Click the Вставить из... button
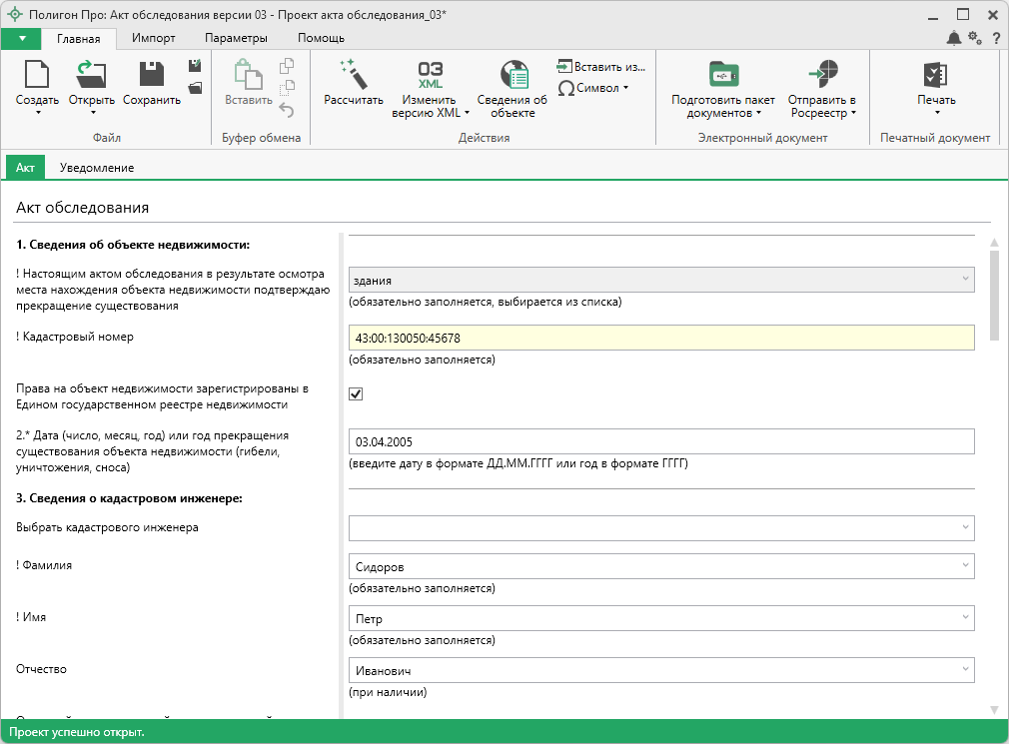The width and height of the screenshot is (1009, 744). [601, 67]
